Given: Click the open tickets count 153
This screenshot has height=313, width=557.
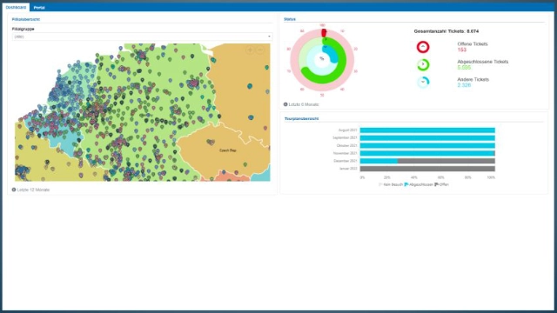Looking at the screenshot, I should point(462,50).
